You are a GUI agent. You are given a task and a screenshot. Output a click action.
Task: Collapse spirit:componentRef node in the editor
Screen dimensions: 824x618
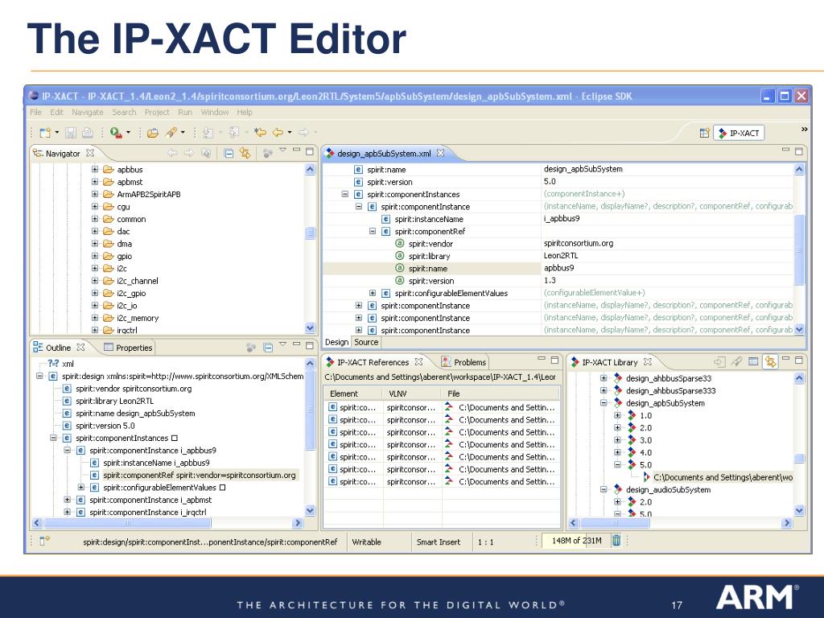(x=372, y=231)
